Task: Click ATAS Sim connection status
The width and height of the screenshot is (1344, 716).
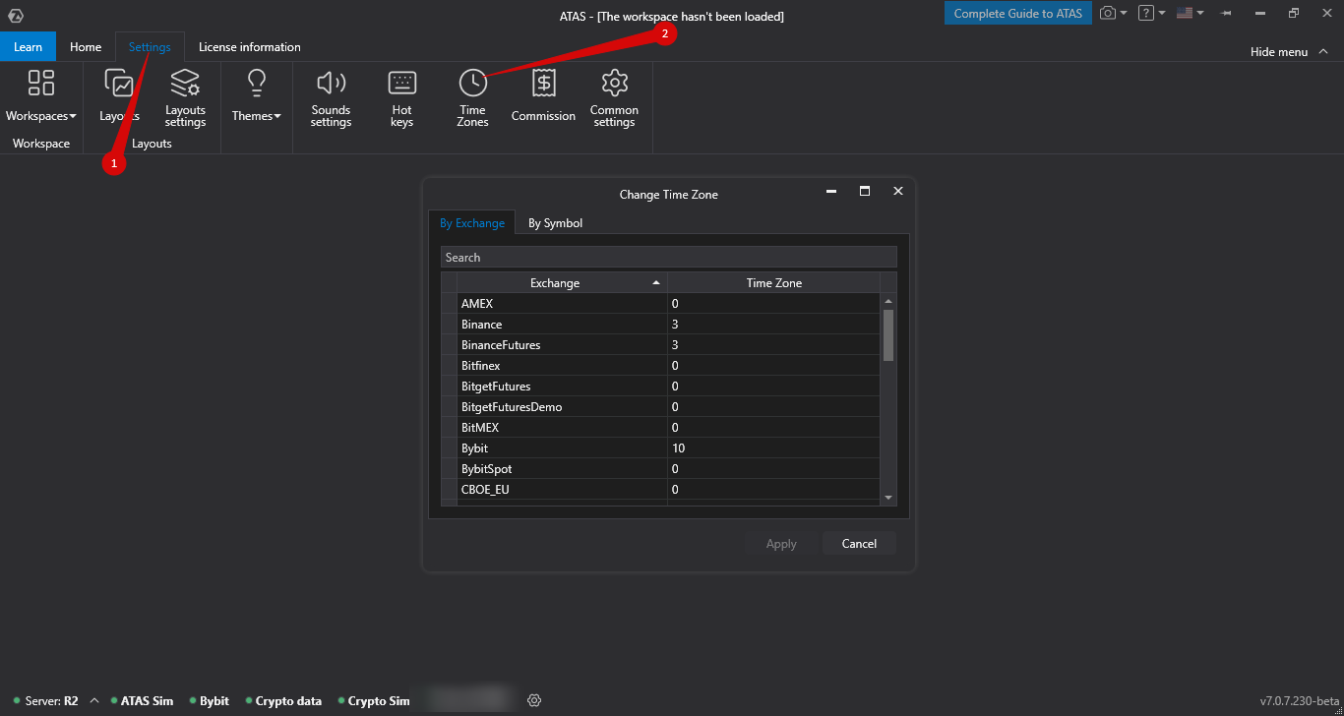Action: coord(141,701)
